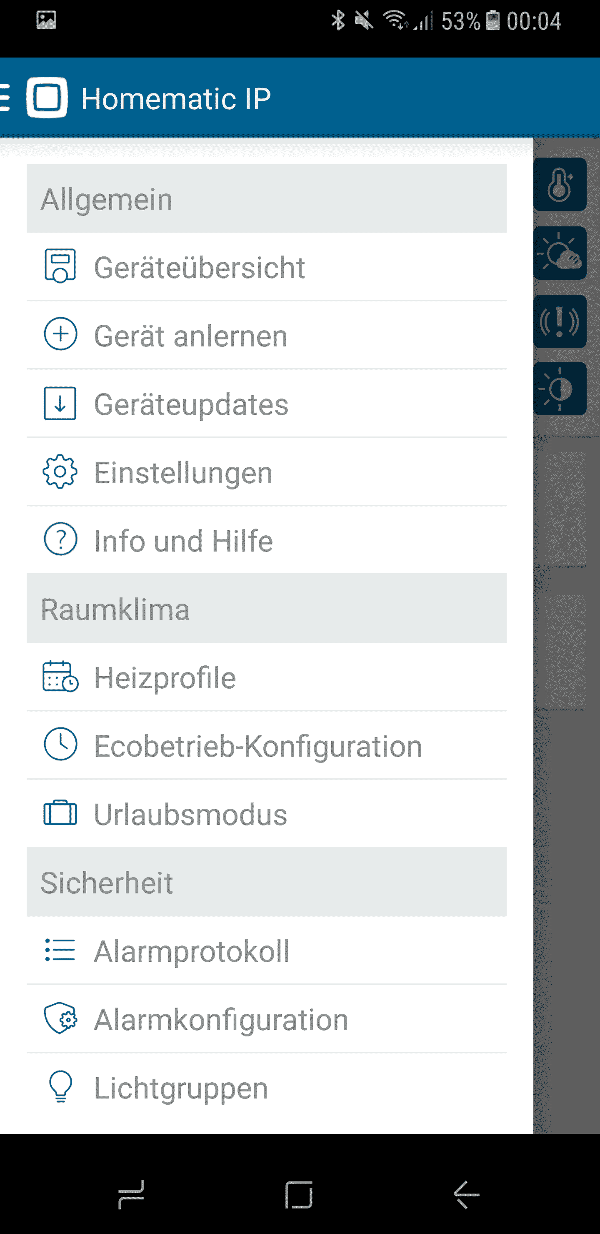Open the Alarmprotokoll entry
Image resolution: width=600 pixels, height=1234 pixels.
pos(192,951)
